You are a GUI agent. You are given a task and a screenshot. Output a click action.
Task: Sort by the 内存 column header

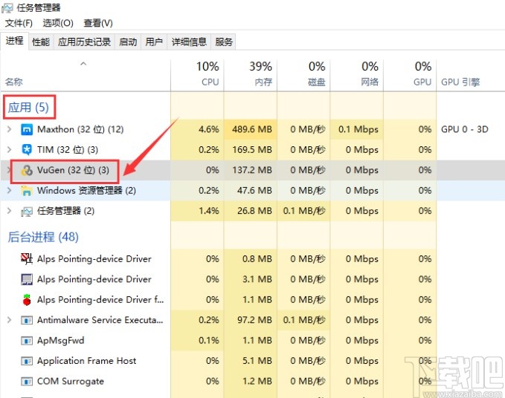point(251,76)
